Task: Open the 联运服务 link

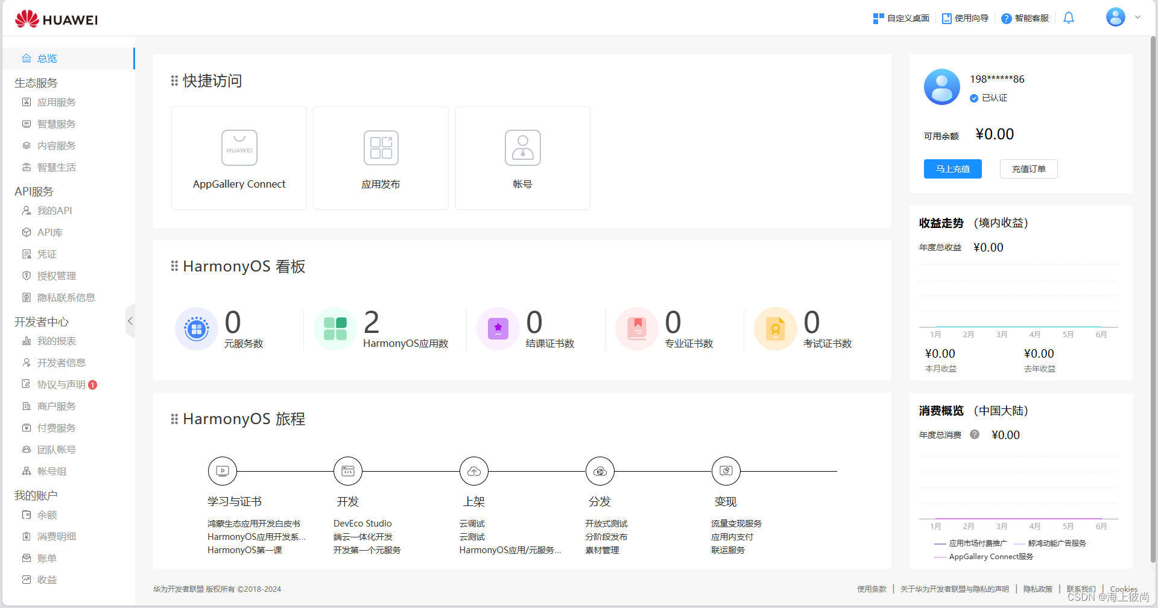Action: (728, 550)
